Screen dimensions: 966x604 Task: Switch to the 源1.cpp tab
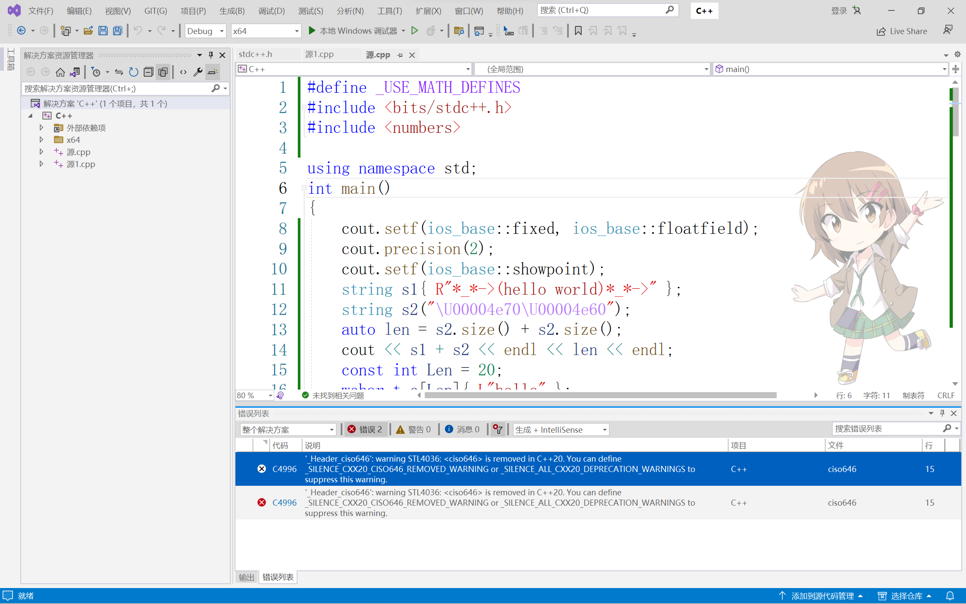(319, 54)
